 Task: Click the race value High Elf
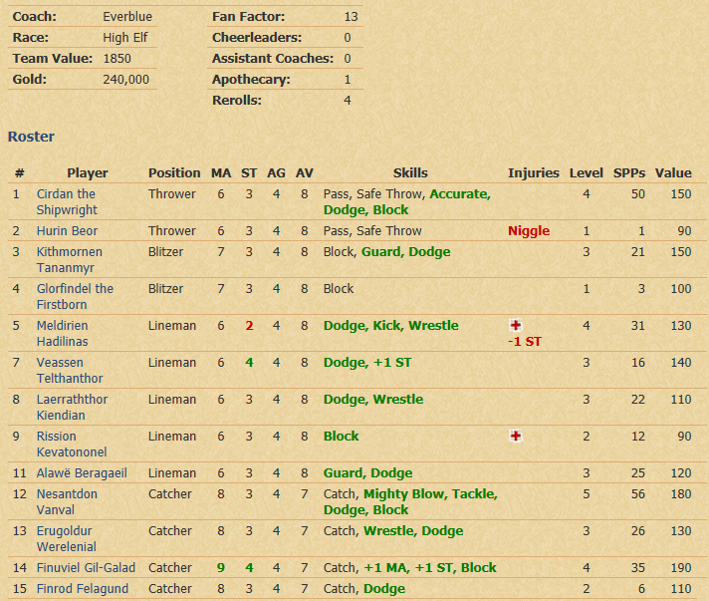coord(125,38)
